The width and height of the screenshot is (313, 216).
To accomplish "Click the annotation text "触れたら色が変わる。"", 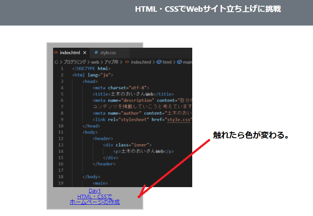I will pyautogui.click(x=251, y=135).
